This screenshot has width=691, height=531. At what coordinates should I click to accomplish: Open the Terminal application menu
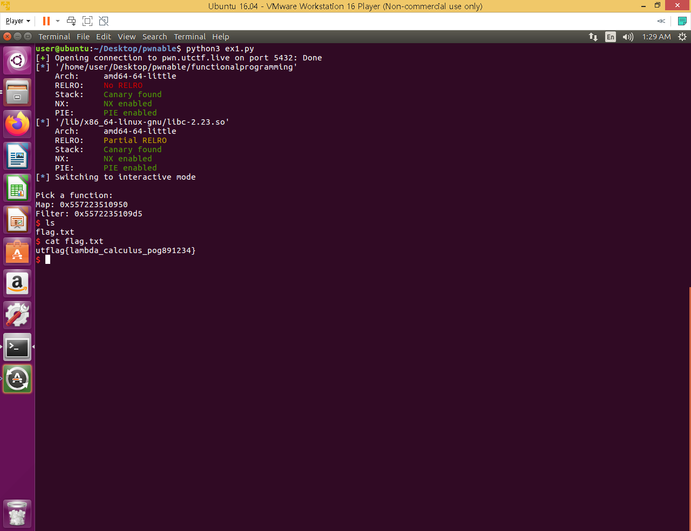[54, 37]
